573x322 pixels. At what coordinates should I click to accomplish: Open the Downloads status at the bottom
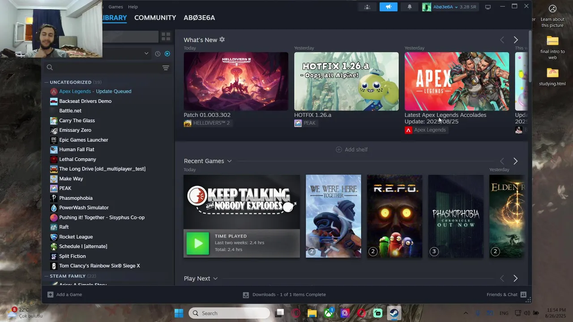[284, 295]
